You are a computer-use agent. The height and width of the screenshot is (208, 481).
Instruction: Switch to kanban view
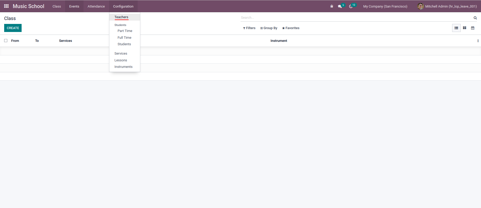[x=465, y=28]
